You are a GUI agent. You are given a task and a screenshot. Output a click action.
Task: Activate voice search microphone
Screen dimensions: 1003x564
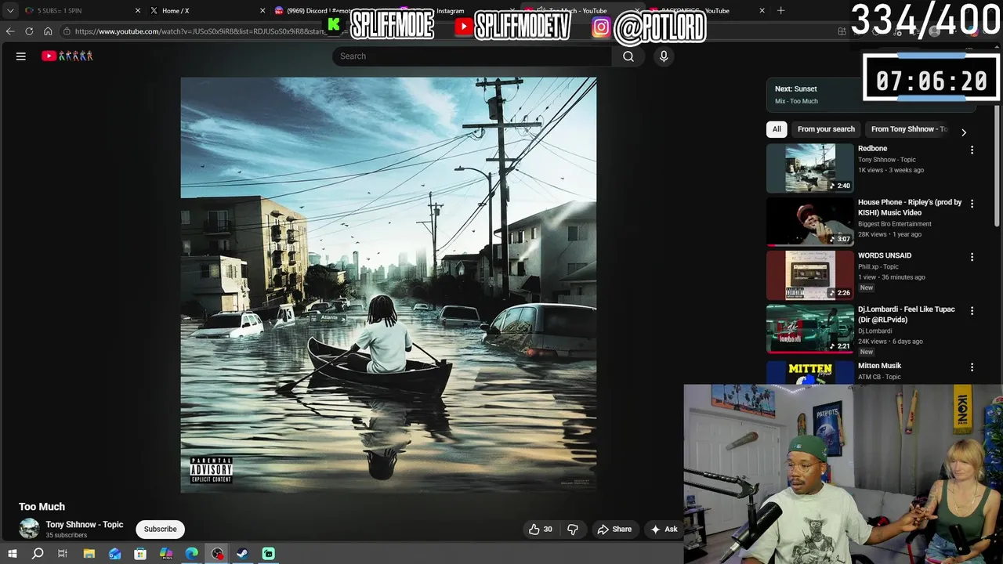click(664, 56)
